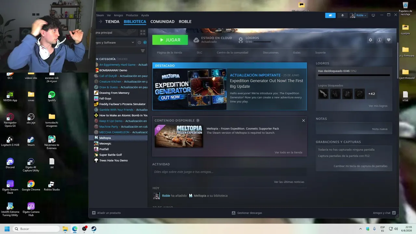The image size is (416, 234).
Task: Open the ROBLE profile tab
Action: coord(185,21)
